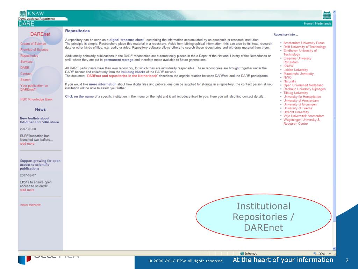This screenshot has height=269, width=358.
Task: Open news item 'New leaflets about DAREnet and SURFshare'
Action: tap(39, 120)
